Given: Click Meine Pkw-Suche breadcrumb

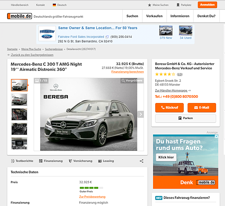Looking at the screenshot, I should pos(31,49).
